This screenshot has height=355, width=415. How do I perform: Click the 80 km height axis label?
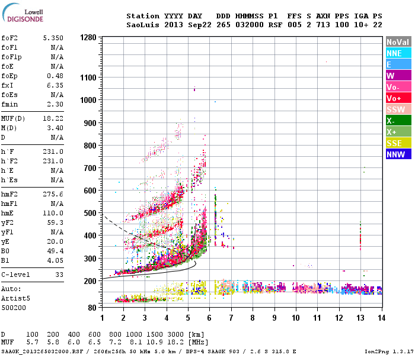[92, 308]
